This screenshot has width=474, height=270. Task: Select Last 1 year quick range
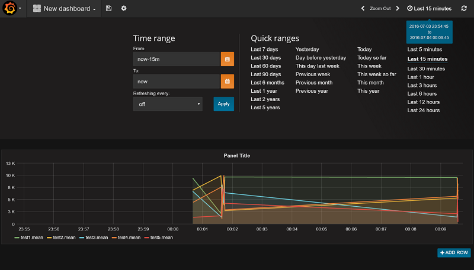click(x=264, y=91)
